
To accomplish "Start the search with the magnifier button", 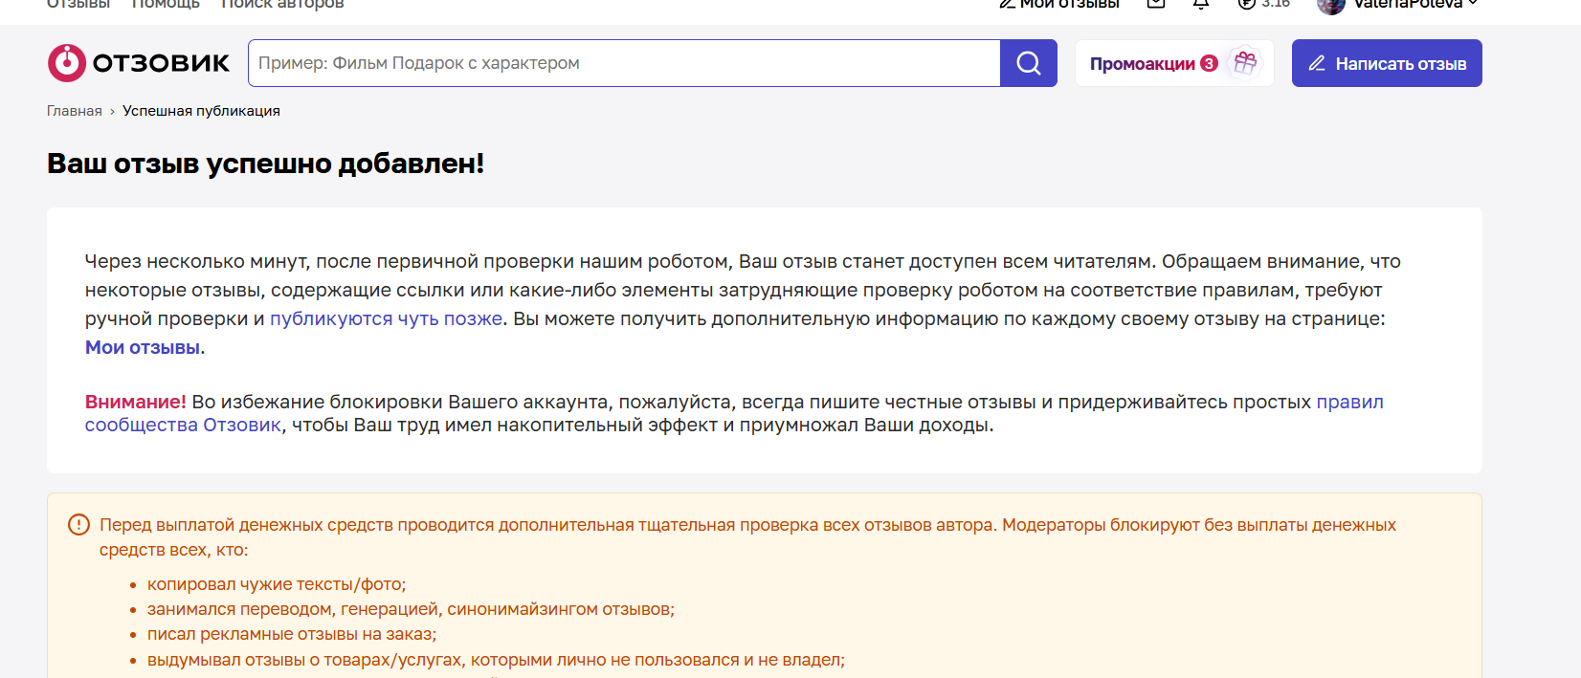I will [x=1029, y=63].
